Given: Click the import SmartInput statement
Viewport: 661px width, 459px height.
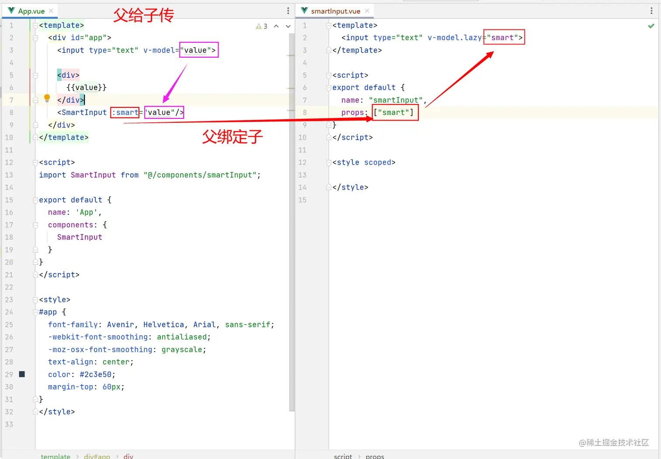Looking at the screenshot, I should [x=150, y=175].
